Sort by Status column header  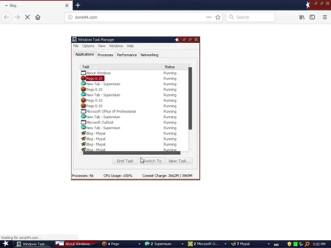point(175,67)
